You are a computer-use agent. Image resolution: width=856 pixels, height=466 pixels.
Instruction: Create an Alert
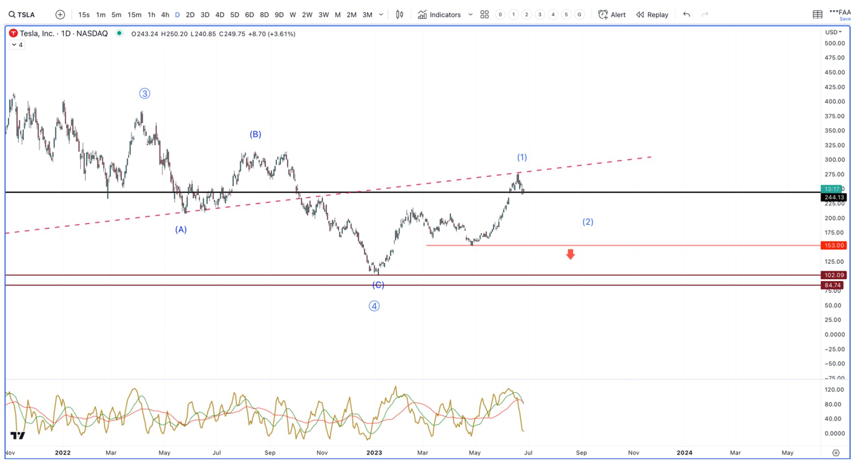point(612,15)
